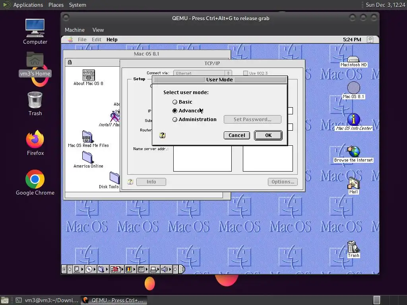Screen dimensions: 407x305
Task: Open the QEMU View menu
Action: click(98, 30)
